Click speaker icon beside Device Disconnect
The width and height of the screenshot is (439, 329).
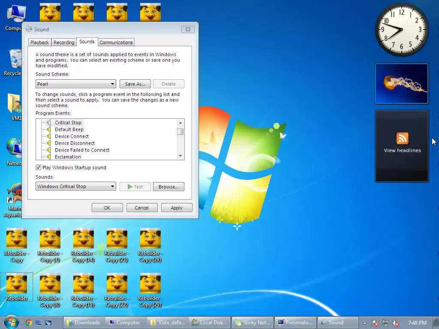pos(49,143)
